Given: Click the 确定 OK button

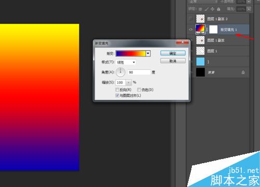Looking at the screenshot, I should point(173,53).
